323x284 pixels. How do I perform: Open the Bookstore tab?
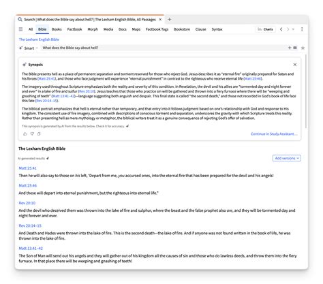tap(182, 29)
